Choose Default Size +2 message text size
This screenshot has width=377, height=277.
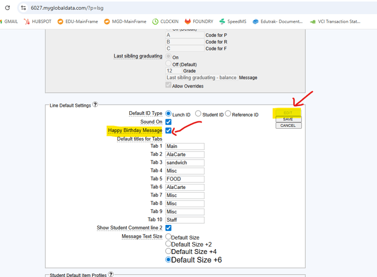[168, 244]
